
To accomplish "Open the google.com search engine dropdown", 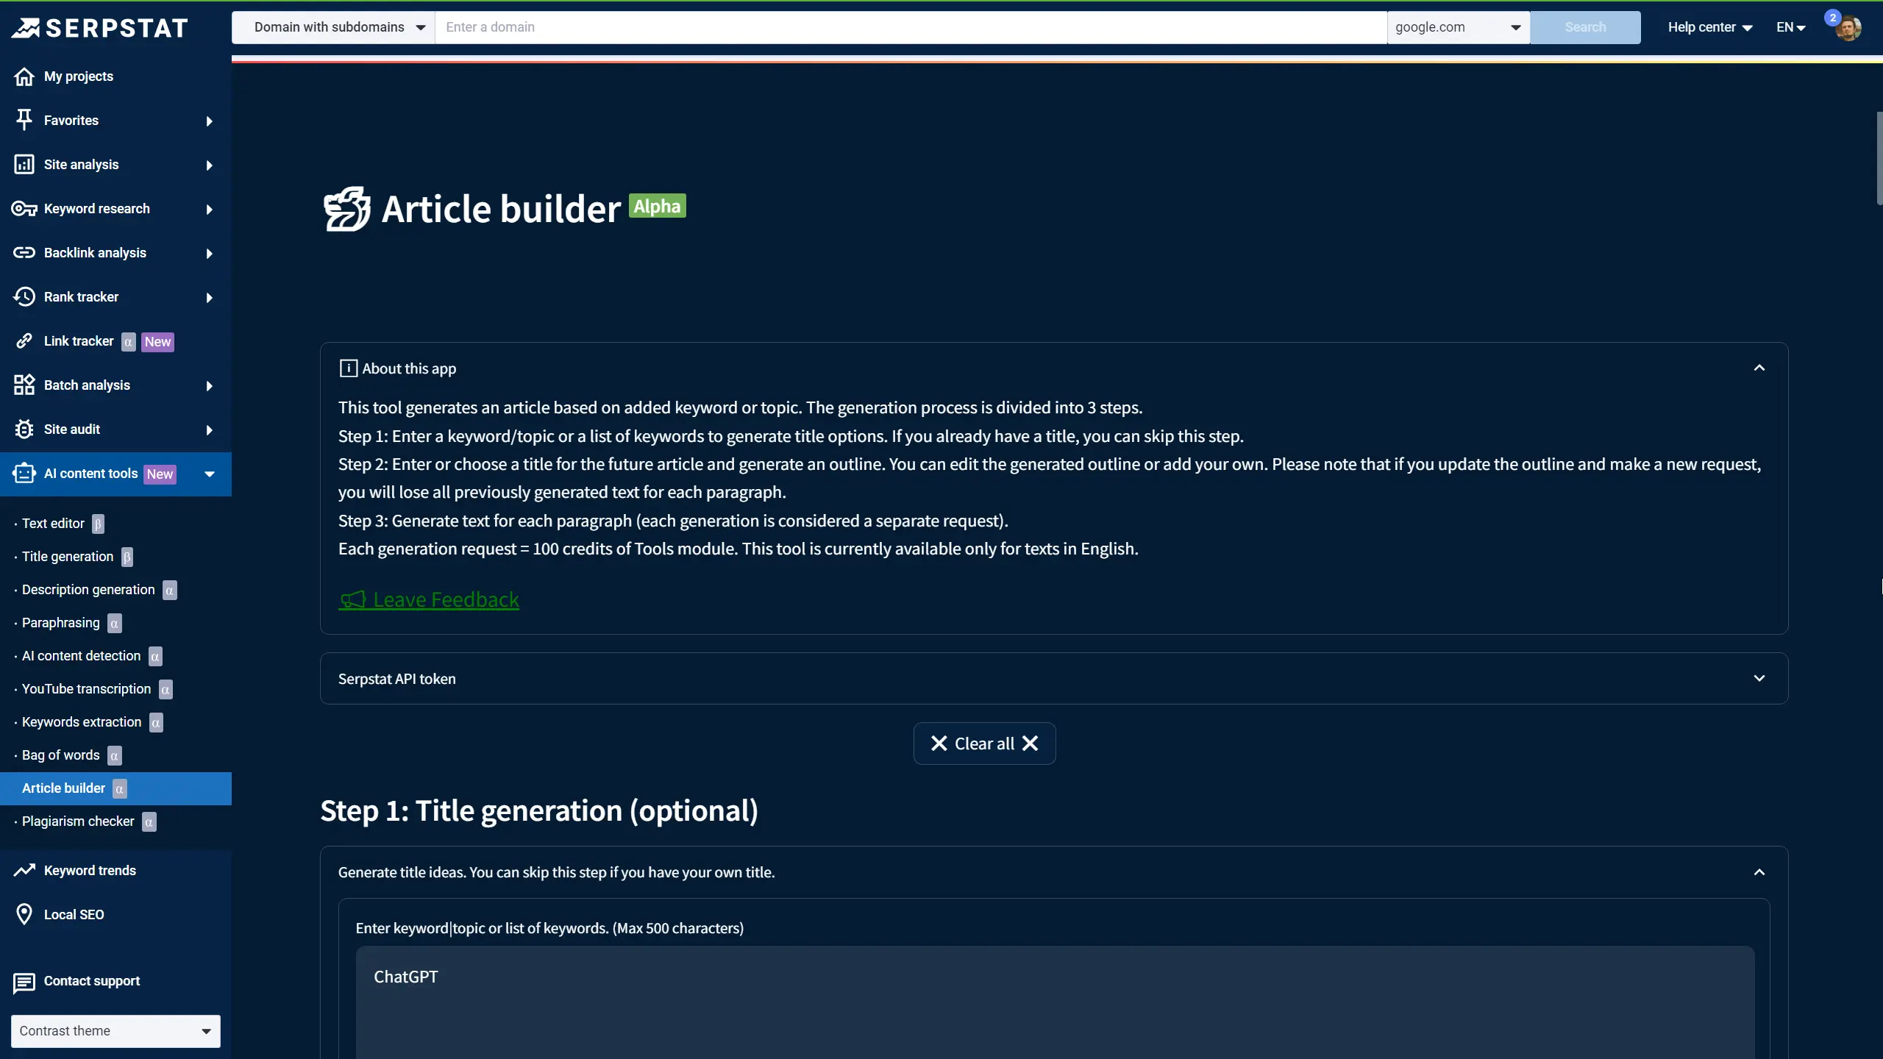I will [x=1457, y=26].
